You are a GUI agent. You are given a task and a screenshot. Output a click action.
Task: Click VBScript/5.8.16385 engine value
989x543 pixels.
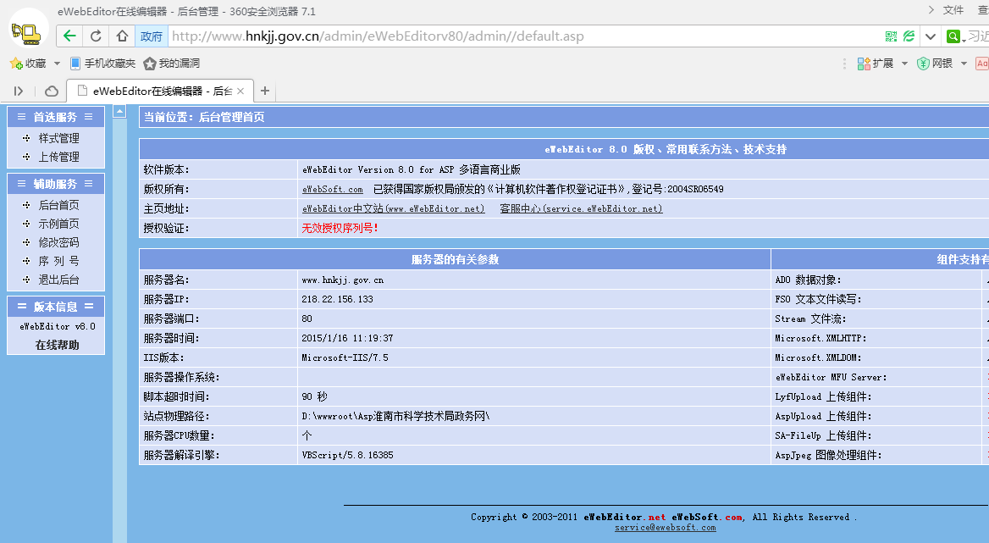pos(347,456)
